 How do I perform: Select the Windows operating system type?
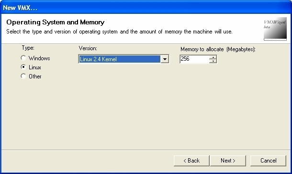pyautogui.click(x=23, y=58)
